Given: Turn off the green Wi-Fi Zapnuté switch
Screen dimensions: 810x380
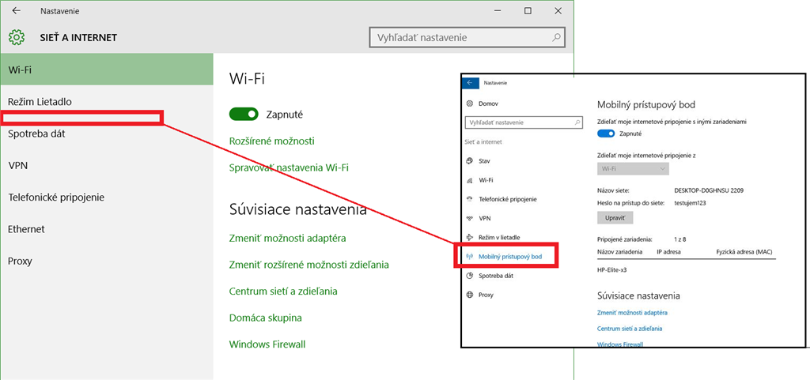Looking at the screenshot, I should click(244, 115).
